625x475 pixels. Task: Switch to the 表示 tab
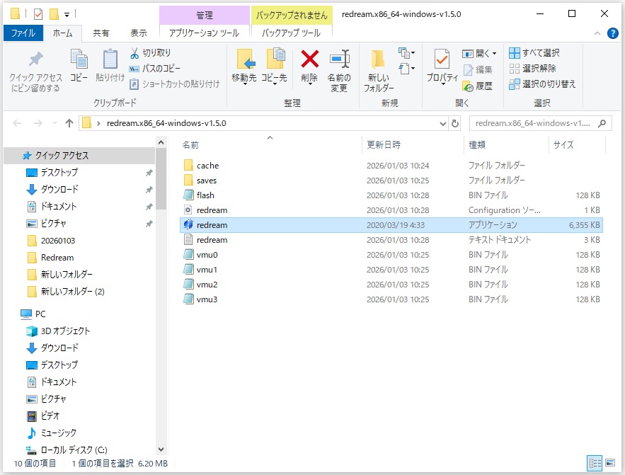click(x=138, y=33)
